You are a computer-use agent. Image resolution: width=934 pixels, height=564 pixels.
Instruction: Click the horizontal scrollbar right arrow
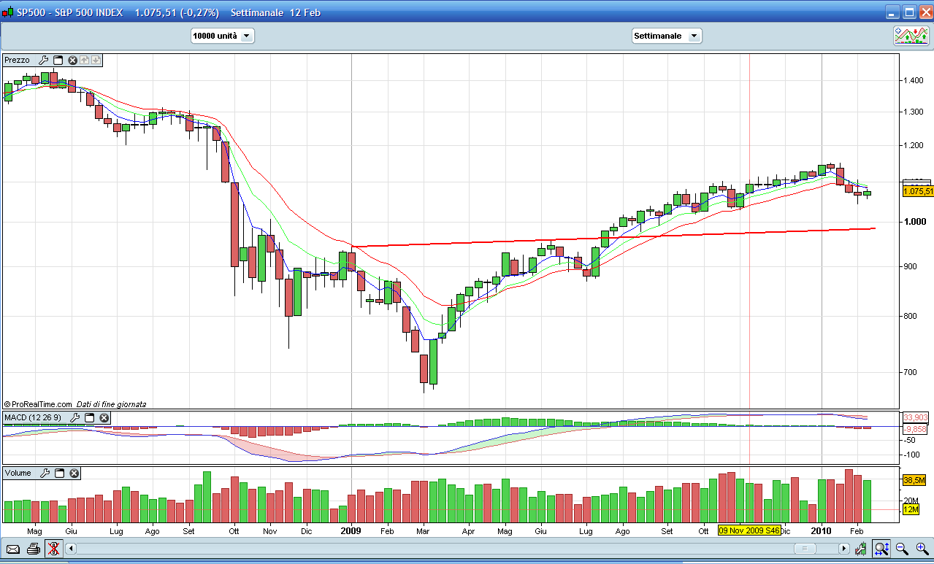pyautogui.click(x=845, y=549)
